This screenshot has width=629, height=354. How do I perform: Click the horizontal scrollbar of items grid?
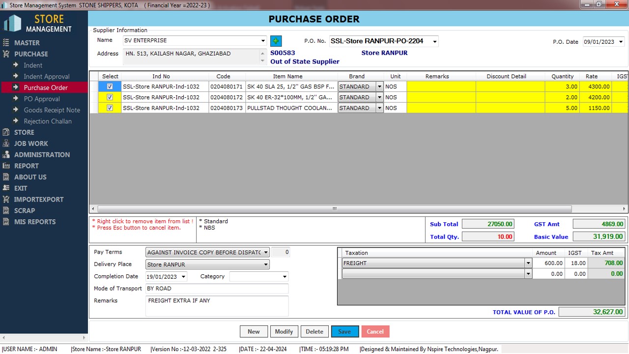pyautogui.click(x=334, y=209)
